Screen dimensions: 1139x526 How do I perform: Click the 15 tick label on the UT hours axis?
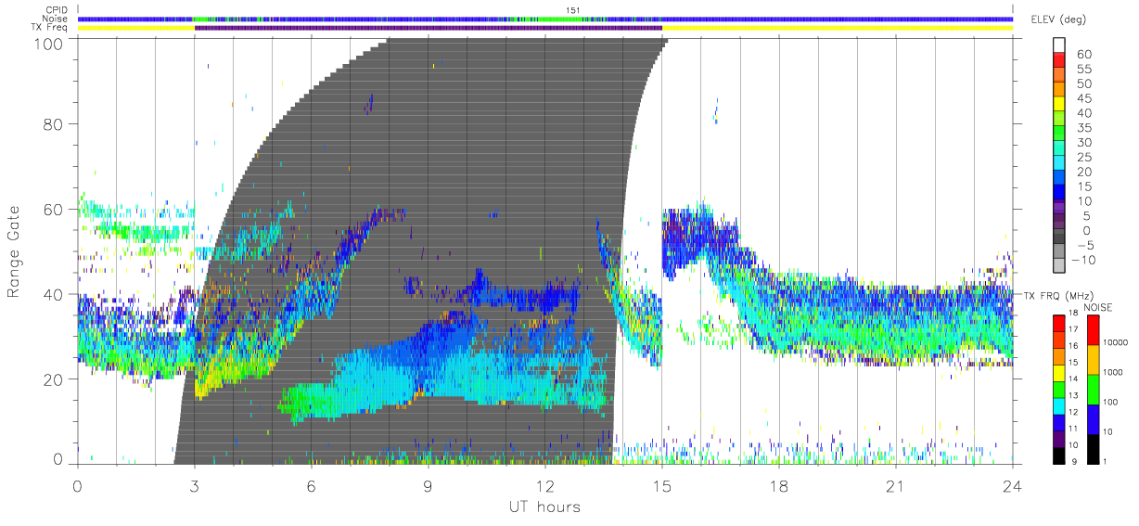(x=661, y=486)
